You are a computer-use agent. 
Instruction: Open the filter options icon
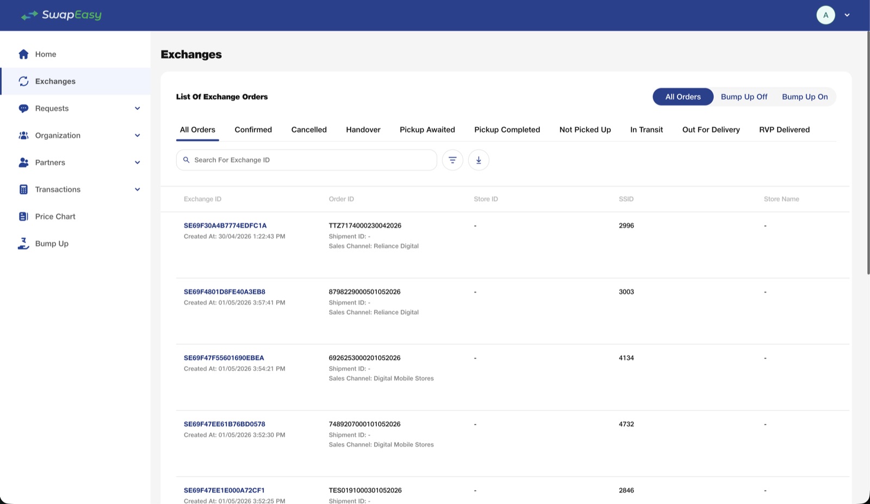click(x=452, y=160)
